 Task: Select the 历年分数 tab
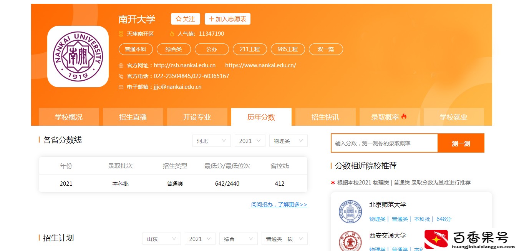pyautogui.click(x=261, y=117)
